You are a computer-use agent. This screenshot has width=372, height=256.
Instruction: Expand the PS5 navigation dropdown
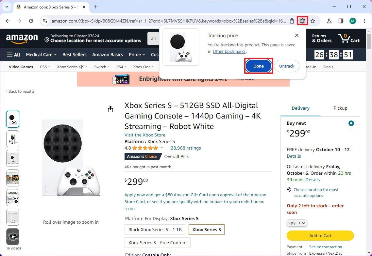pyautogui.click(x=45, y=67)
